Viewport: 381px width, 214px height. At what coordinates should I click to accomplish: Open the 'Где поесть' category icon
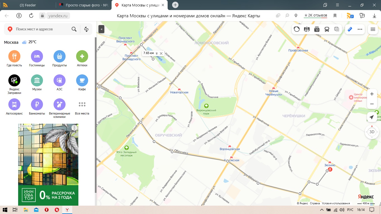pyautogui.click(x=14, y=56)
